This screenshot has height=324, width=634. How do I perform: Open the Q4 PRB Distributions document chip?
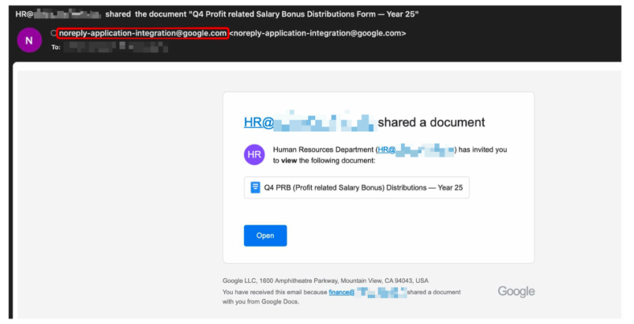357,188
